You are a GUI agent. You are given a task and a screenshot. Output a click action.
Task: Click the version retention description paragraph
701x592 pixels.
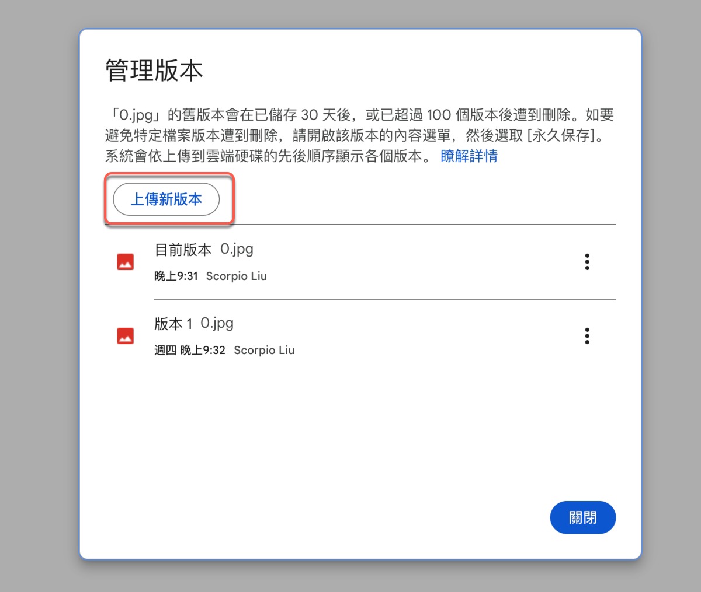pos(359,135)
